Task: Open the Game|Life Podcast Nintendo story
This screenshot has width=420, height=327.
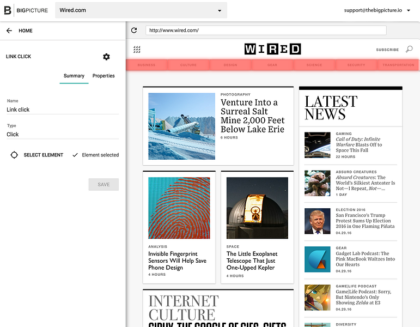Action: click(x=363, y=297)
